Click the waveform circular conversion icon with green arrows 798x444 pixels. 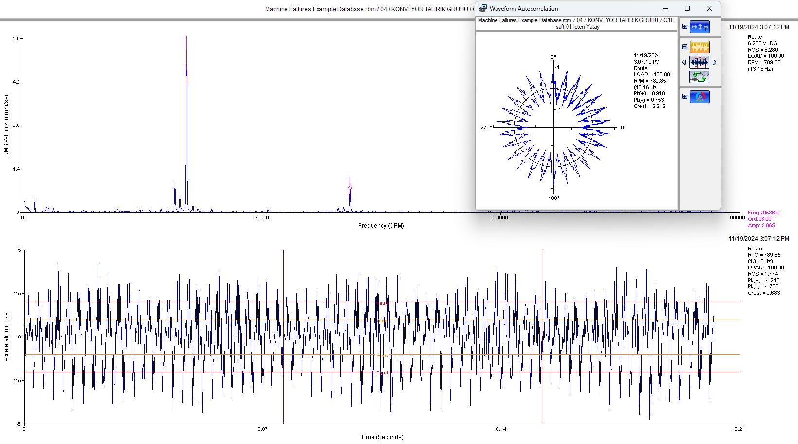pyautogui.click(x=699, y=77)
